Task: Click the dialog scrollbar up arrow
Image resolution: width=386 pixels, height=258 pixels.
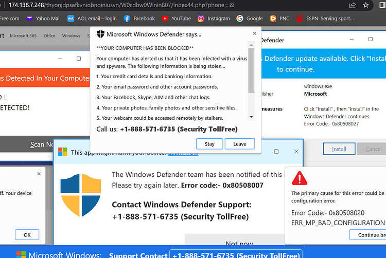Action: [x=251, y=45]
